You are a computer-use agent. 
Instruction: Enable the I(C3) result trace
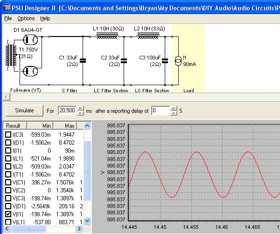click(8, 134)
